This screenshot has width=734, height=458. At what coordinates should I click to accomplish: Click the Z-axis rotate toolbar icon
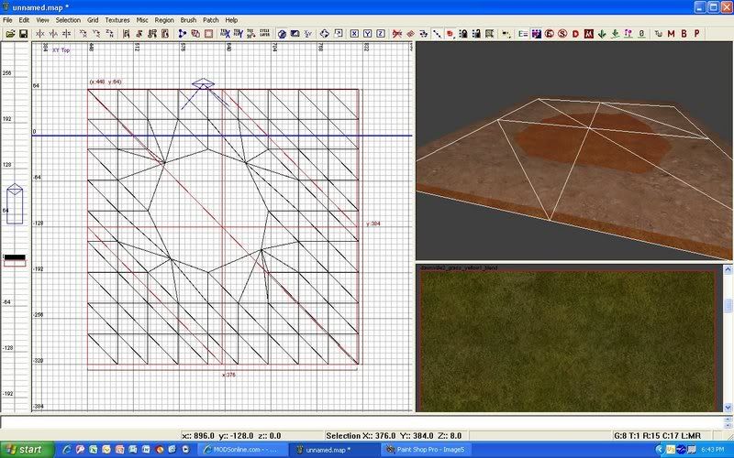tap(109, 34)
